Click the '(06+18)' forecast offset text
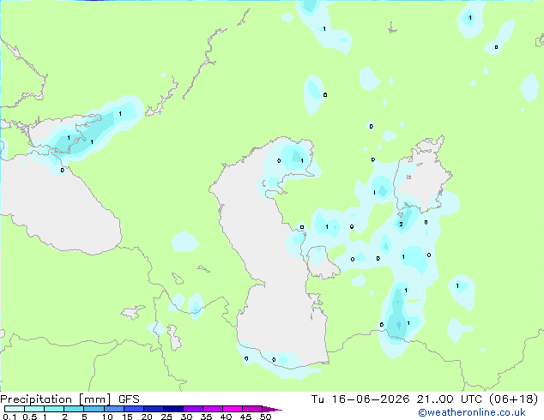Viewport: 544px width, 420px height. point(513,399)
